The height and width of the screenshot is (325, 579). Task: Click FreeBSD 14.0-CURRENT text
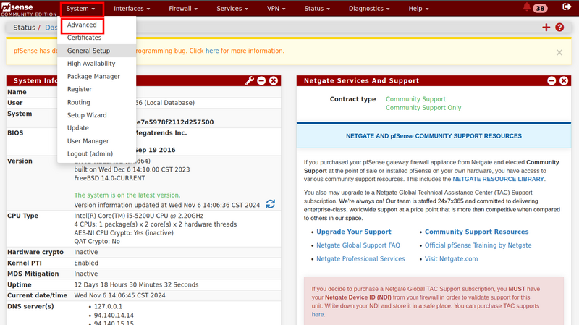tap(109, 178)
